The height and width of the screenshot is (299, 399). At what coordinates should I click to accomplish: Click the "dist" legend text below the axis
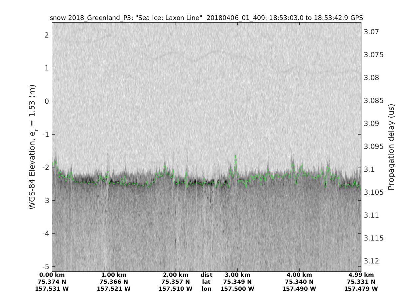[206, 275]
